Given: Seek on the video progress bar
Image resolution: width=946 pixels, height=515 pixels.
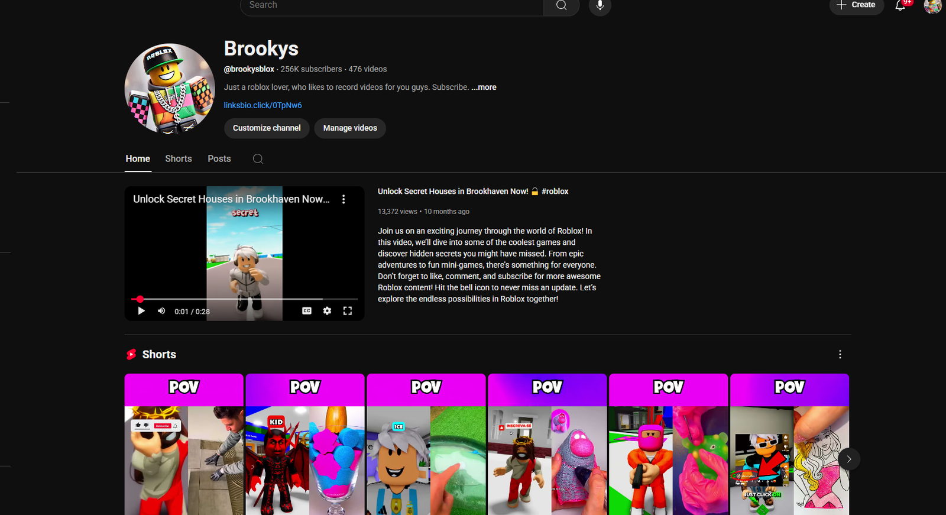Looking at the screenshot, I should 244,299.
